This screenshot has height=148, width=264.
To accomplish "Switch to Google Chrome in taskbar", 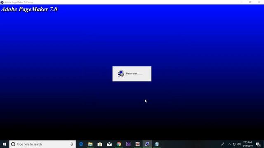I will pos(119,144).
